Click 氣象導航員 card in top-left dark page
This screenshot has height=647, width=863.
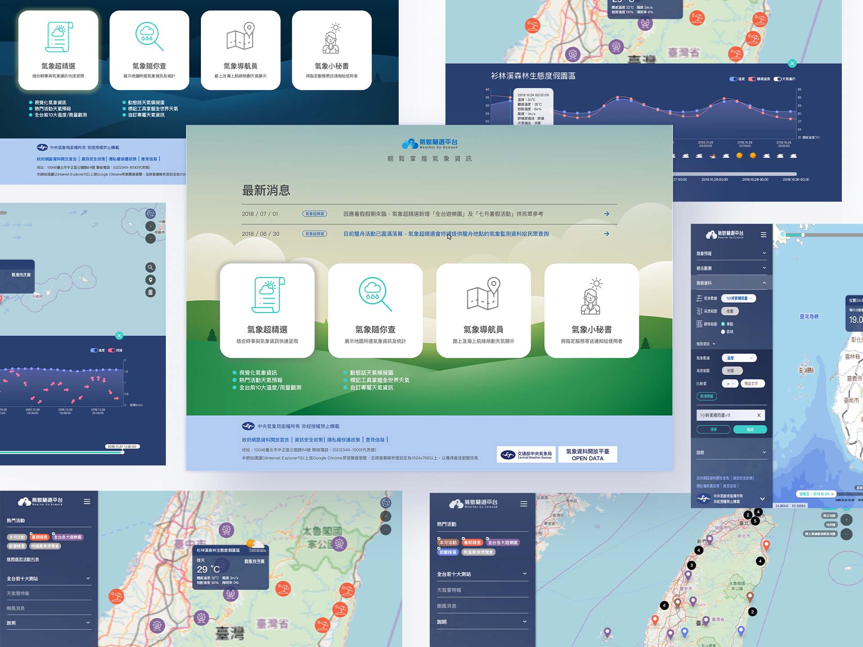[x=240, y=50]
